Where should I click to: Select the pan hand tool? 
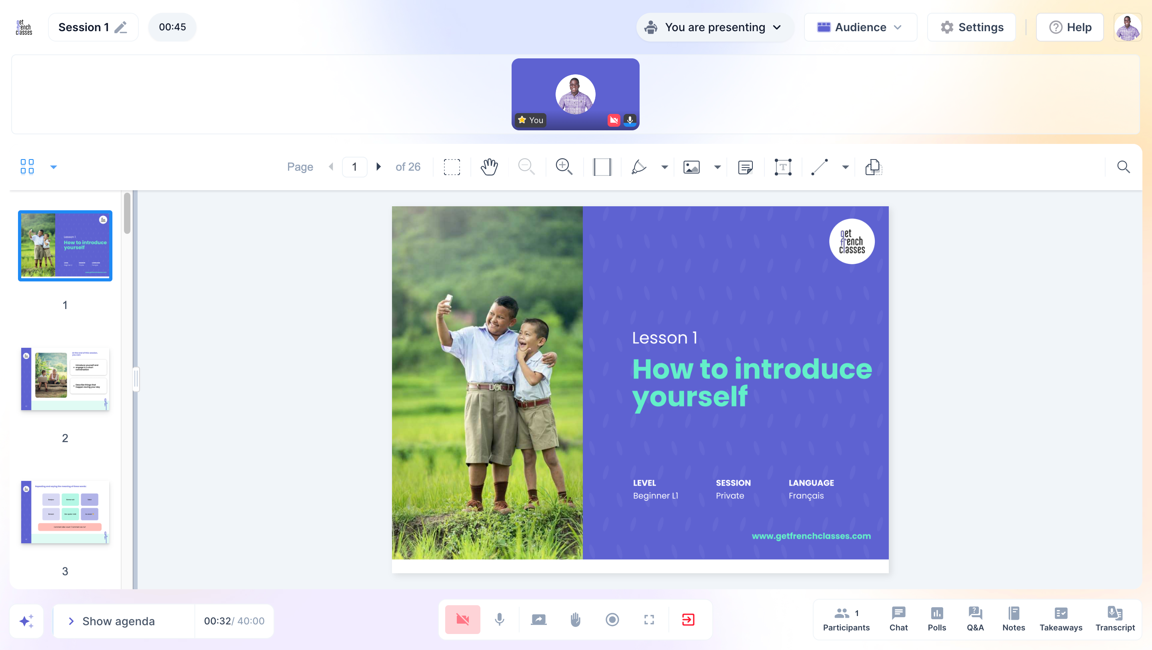point(489,167)
